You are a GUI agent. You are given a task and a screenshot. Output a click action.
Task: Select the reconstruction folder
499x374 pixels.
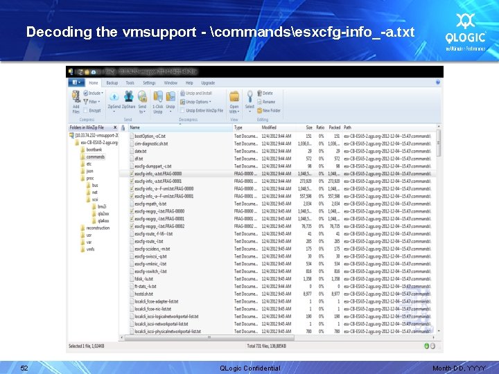click(95, 228)
